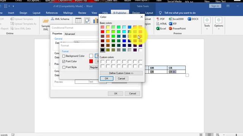Close the Color dialog
243x136 pixels.
point(142,17)
